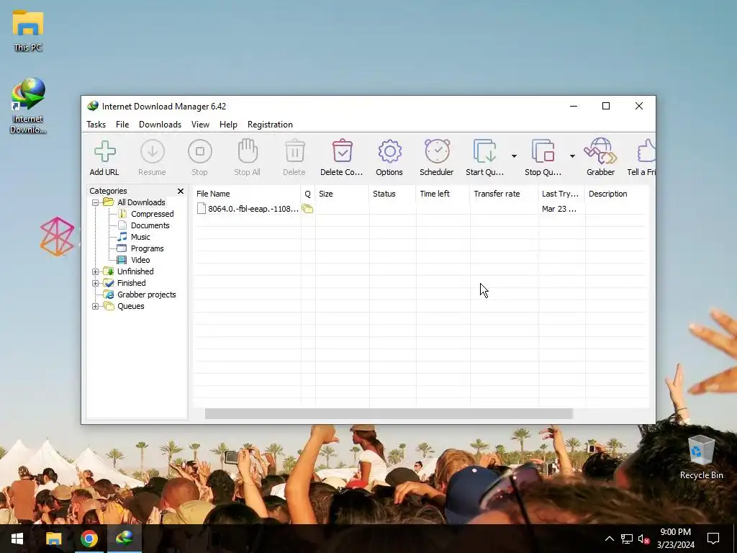Open the Tasks menu
This screenshot has width=737, height=553.
click(96, 125)
